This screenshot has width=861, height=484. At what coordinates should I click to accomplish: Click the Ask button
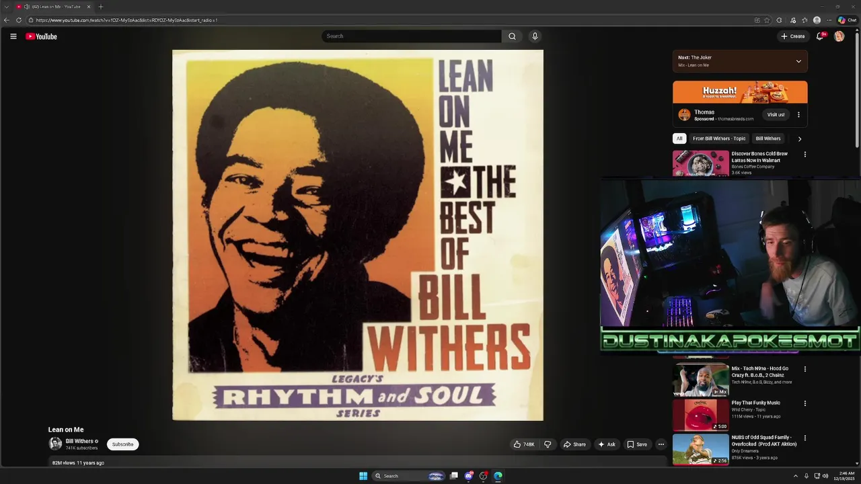607,444
